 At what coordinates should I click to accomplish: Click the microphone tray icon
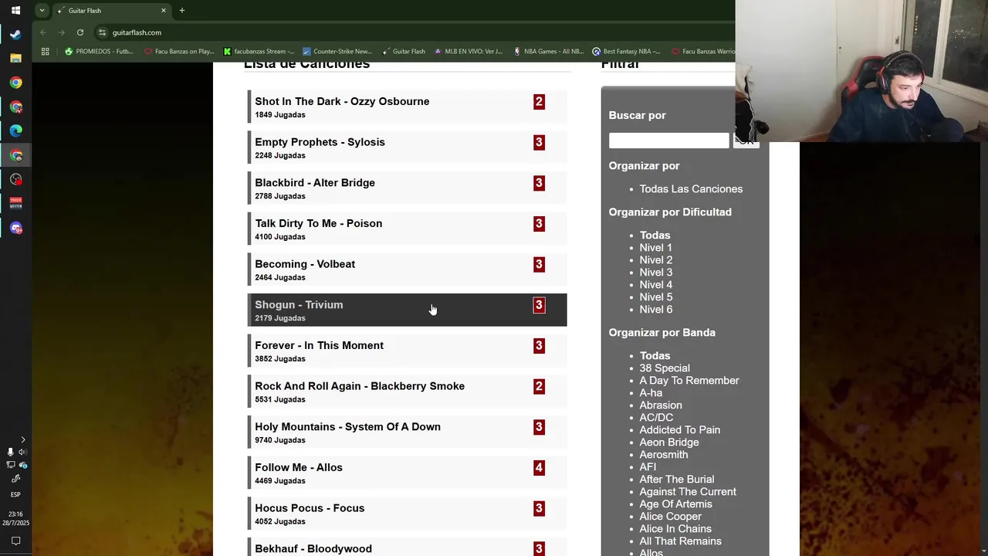pos(10,452)
